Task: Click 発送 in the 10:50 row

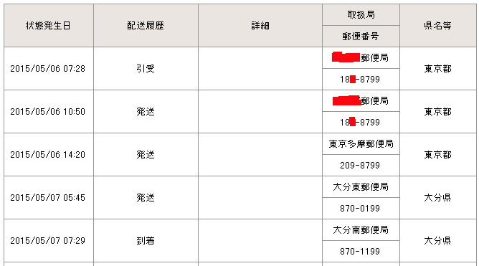Action: pos(146,112)
